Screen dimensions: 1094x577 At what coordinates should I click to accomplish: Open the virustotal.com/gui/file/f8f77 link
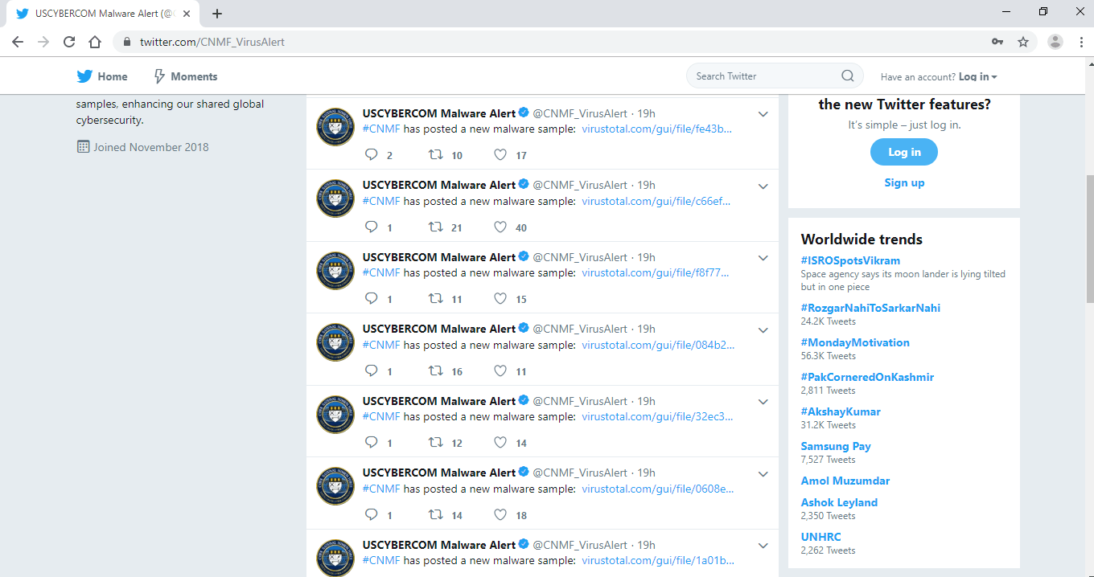[656, 272]
